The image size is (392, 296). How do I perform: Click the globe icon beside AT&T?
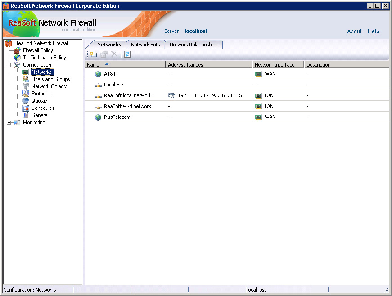(x=98, y=74)
